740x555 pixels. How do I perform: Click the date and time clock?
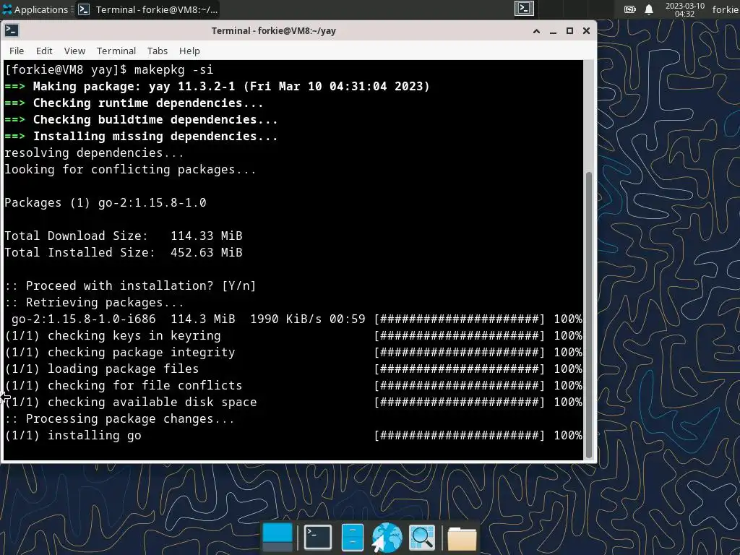pyautogui.click(x=685, y=9)
